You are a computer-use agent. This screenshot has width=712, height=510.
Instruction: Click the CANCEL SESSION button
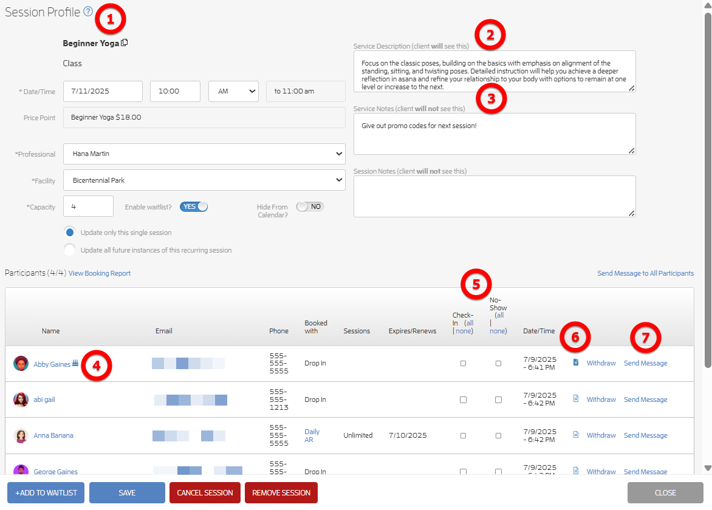(x=205, y=493)
